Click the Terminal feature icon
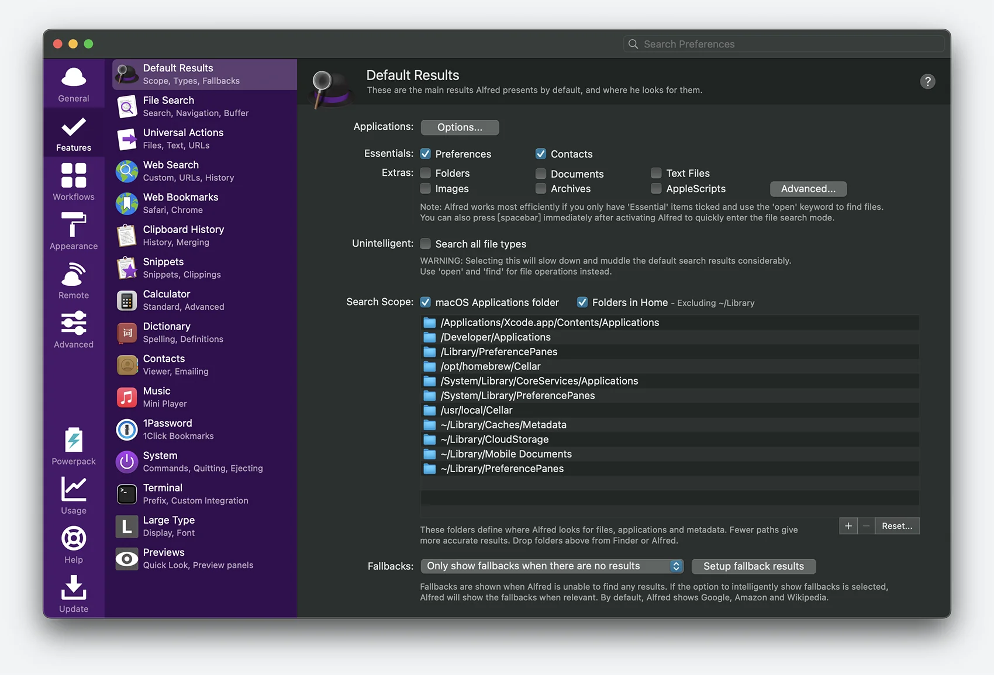Screen dimensions: 994x675 (x=127, y=494)
